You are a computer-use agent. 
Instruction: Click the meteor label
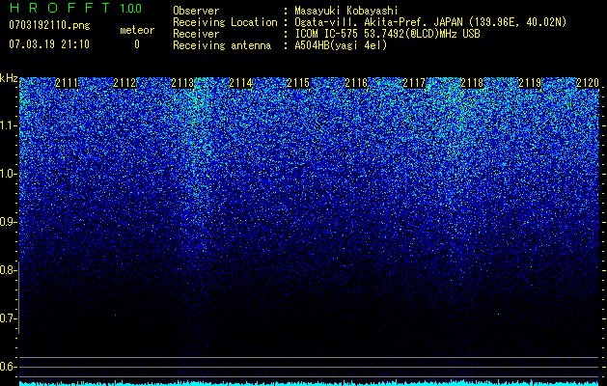coord(137,30)
